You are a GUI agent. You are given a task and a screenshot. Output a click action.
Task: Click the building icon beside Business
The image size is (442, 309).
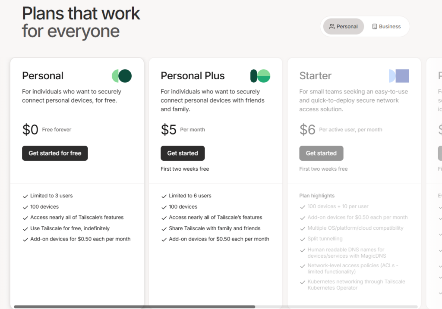tap(375, 26)
